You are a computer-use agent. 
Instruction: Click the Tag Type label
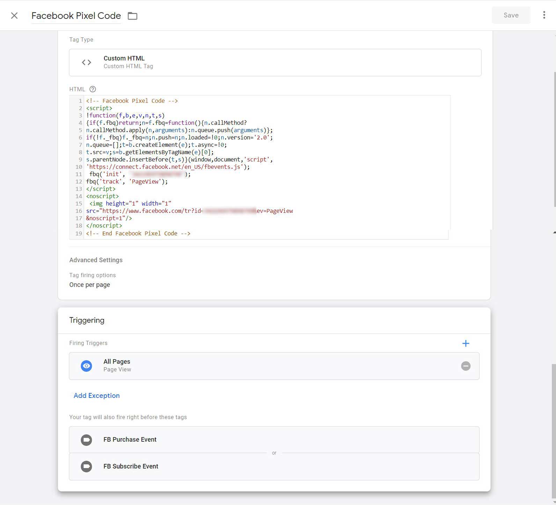[81, 39]
